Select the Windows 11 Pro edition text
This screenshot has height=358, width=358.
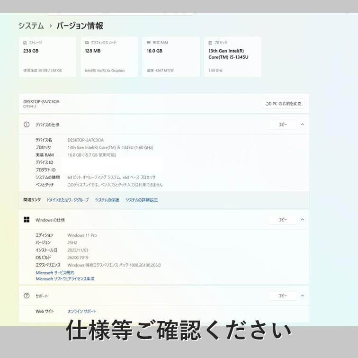[82, 235]
